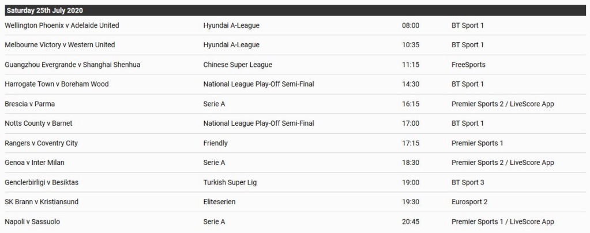
Task: Open SK Brann v Kristiansund fixture
Action: click(42, 202)
